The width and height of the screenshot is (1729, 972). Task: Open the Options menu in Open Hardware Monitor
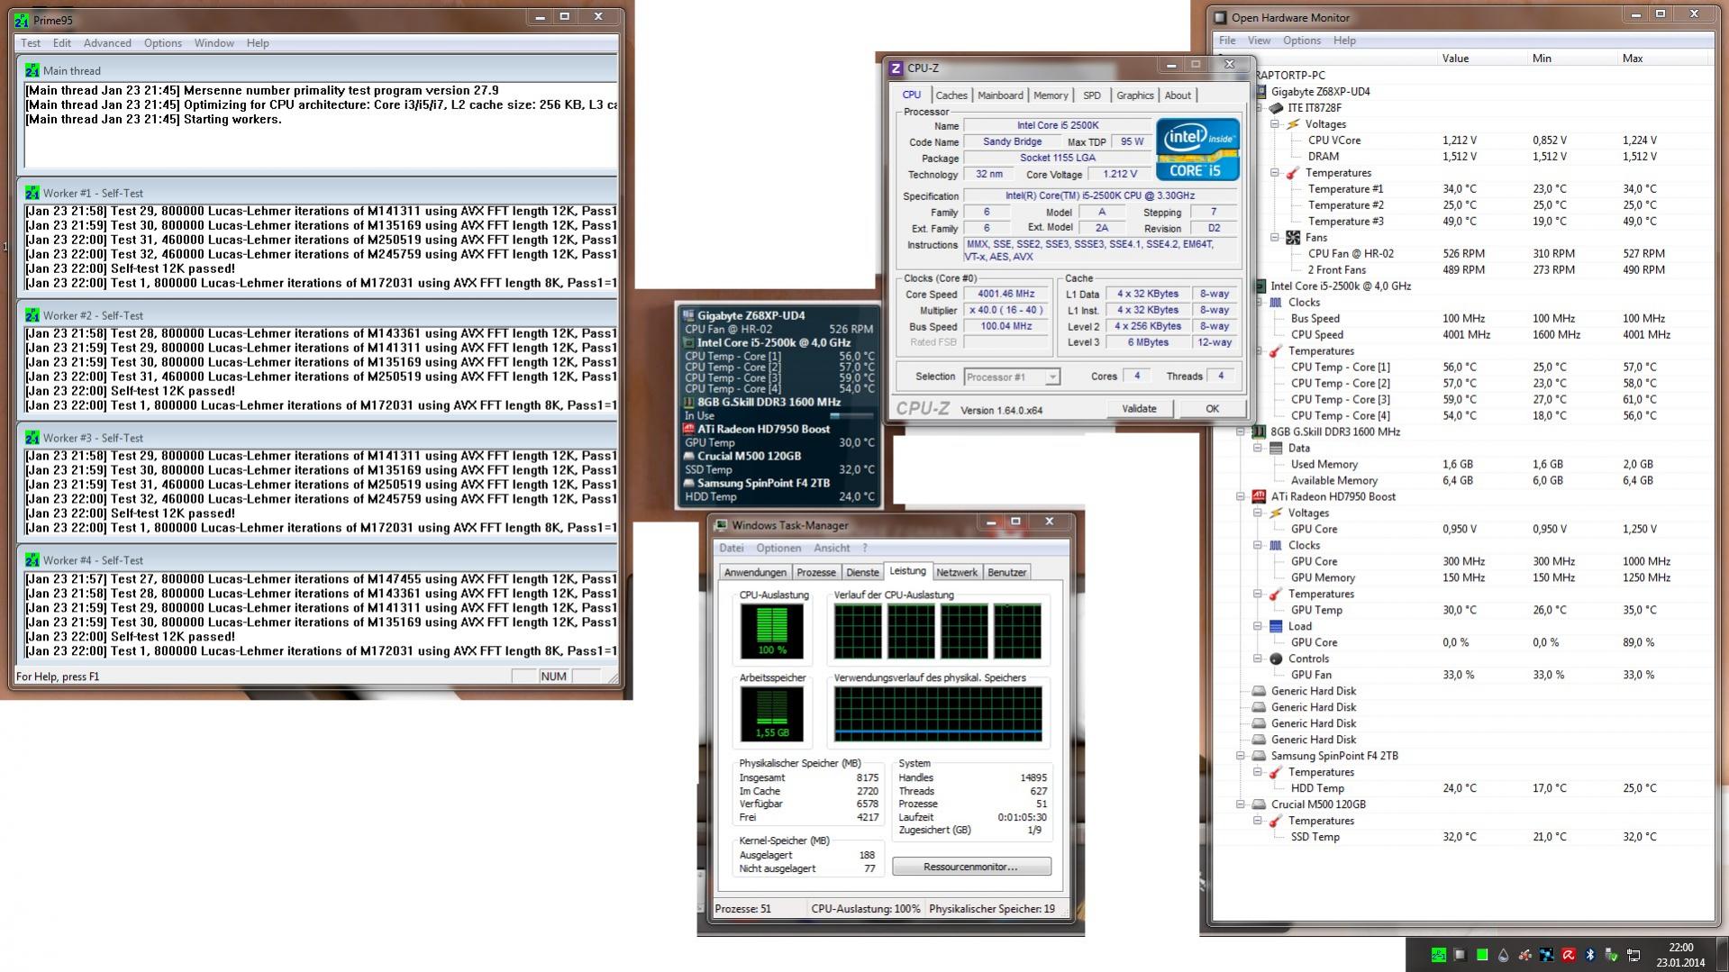(x=1302, y=41)
